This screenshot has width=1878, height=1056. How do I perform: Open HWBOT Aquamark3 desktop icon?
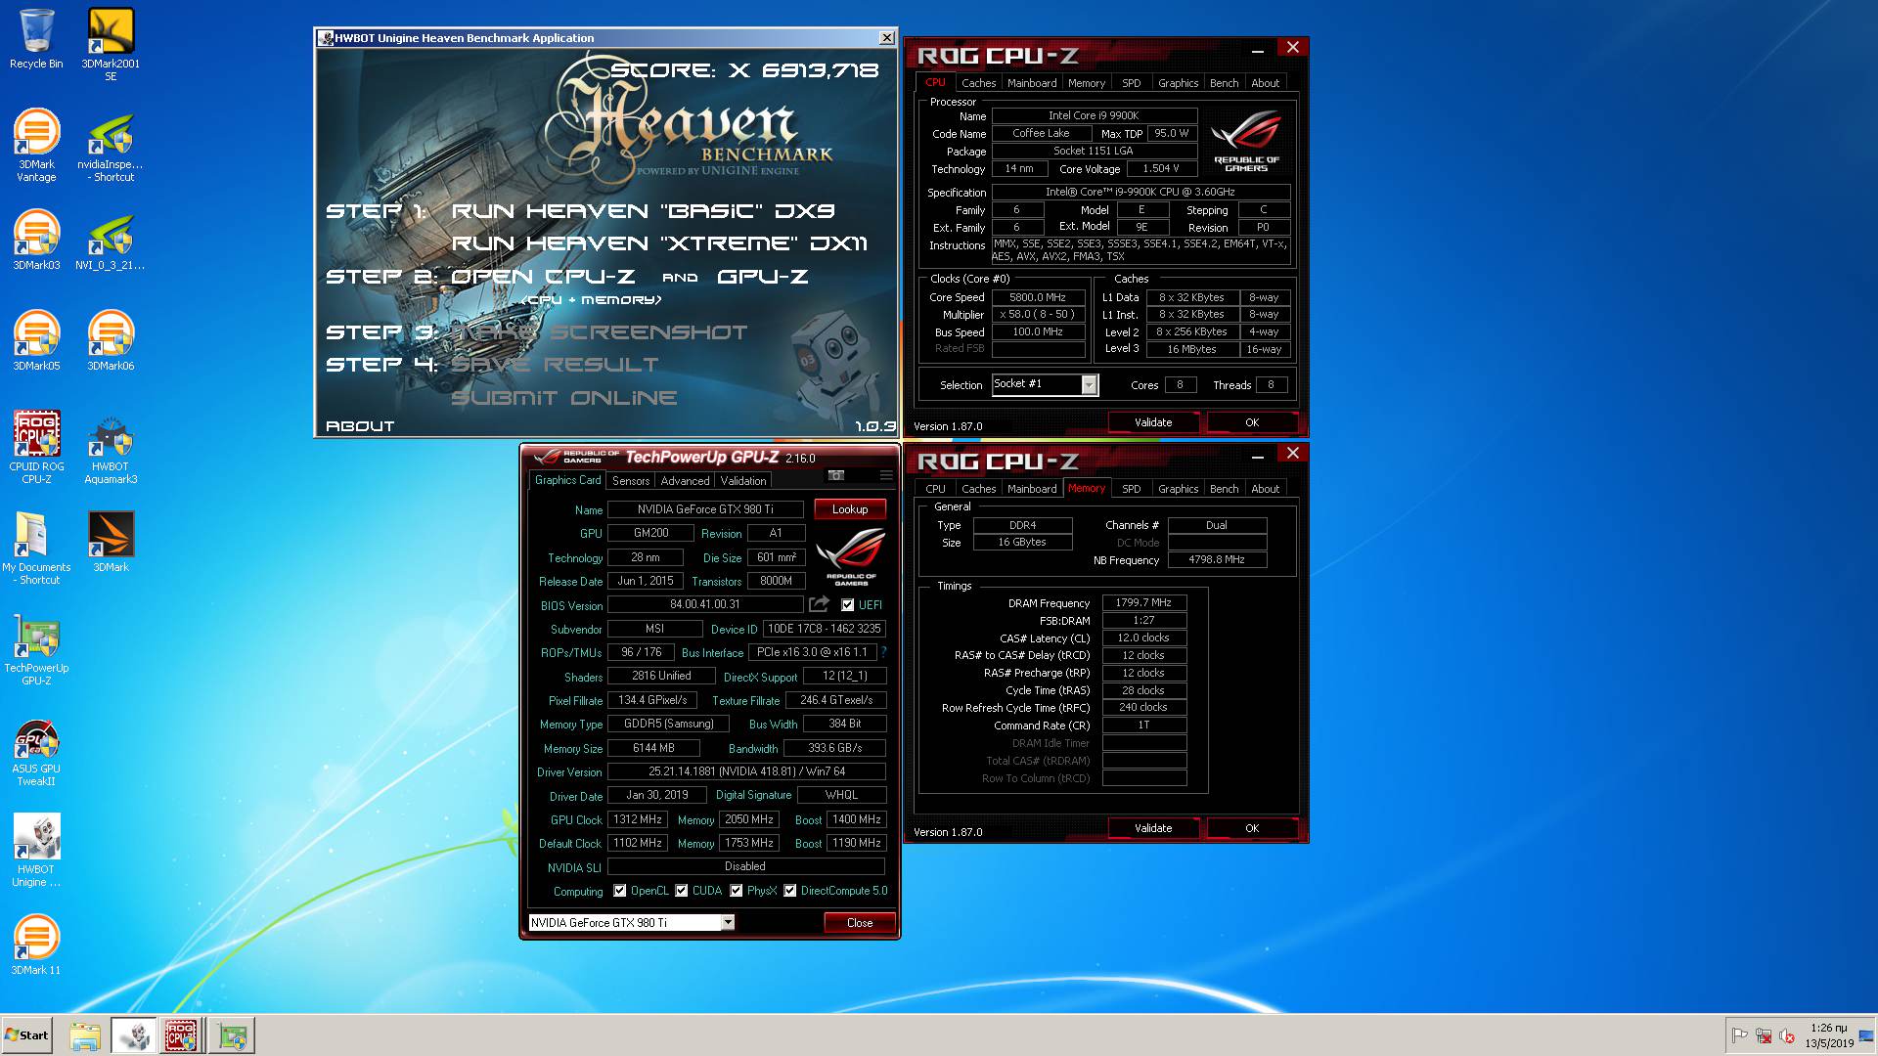(x=111, y=450)
